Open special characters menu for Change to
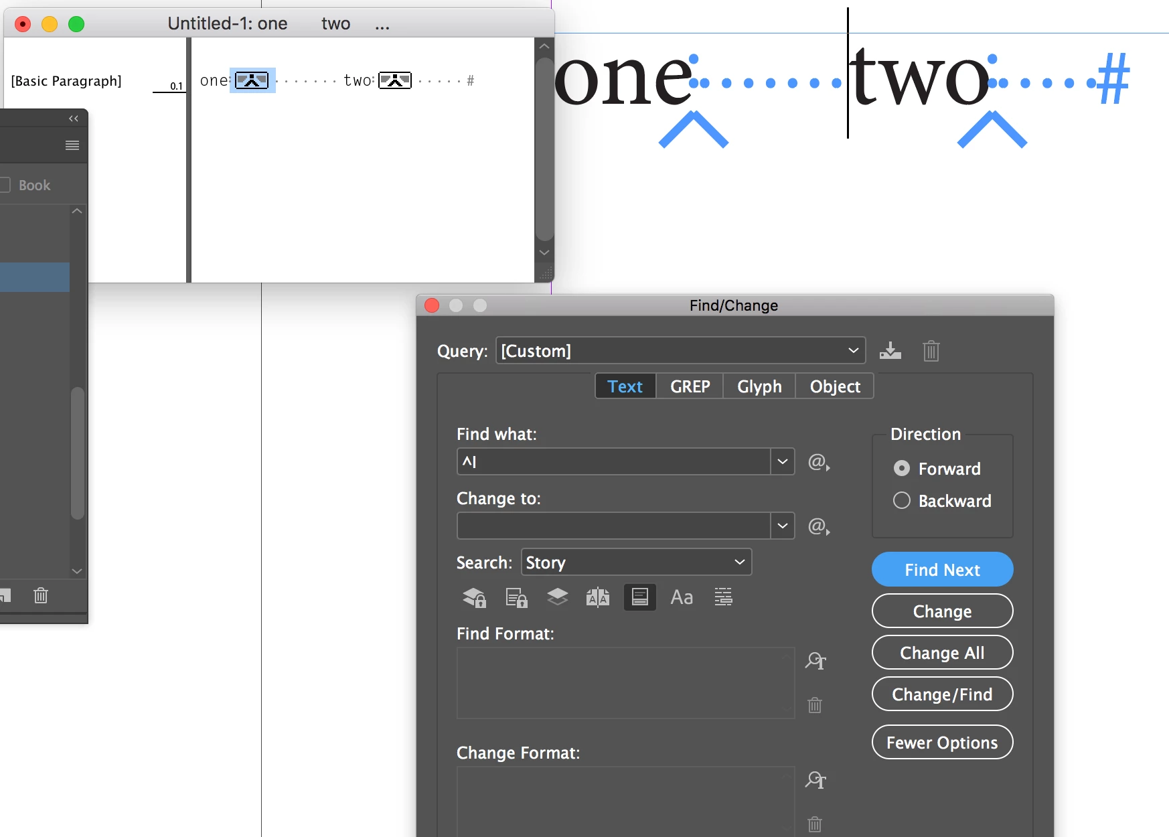 tap(818, 526)
